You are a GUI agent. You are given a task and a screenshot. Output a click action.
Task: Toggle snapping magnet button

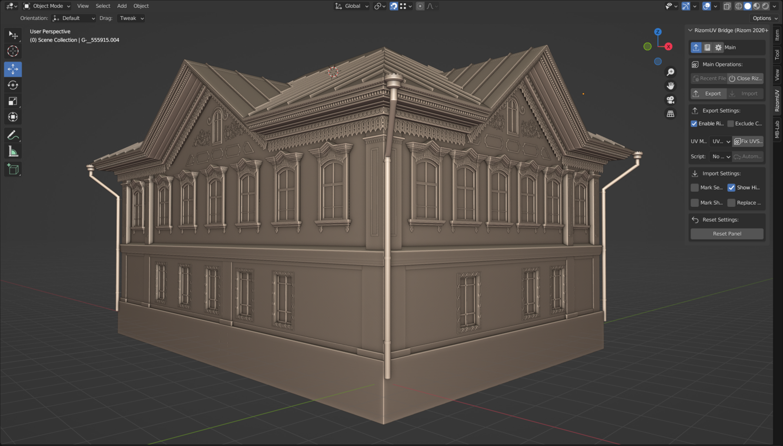coord(394,6)
